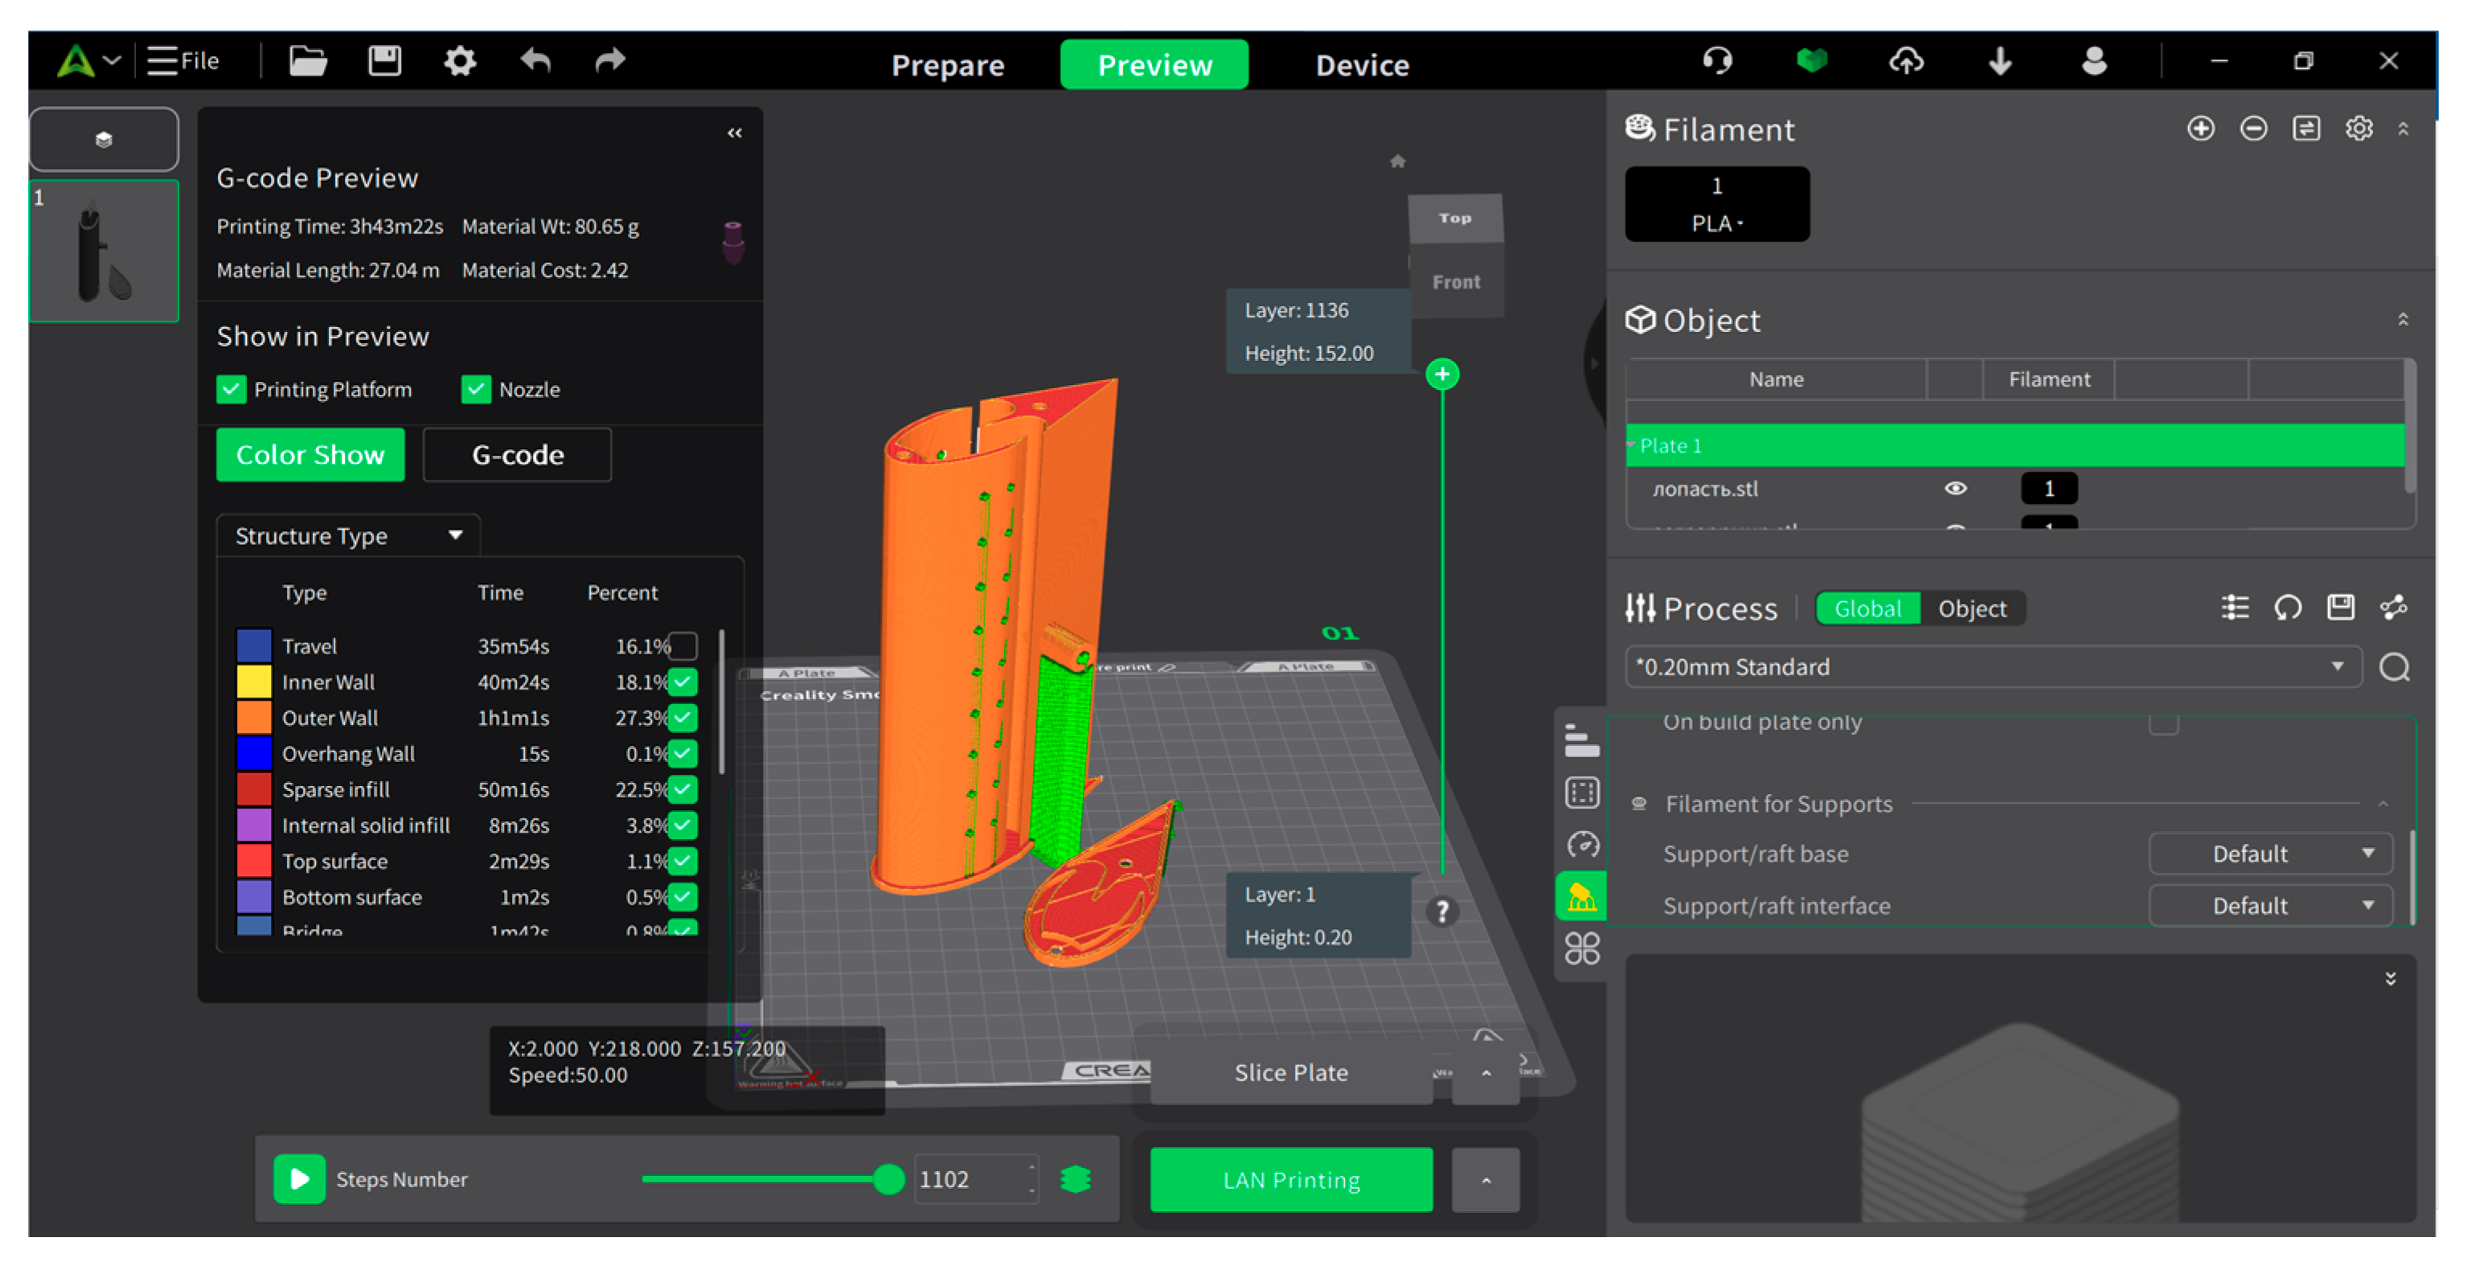Click the cloud upload icon

(1906, 62)
